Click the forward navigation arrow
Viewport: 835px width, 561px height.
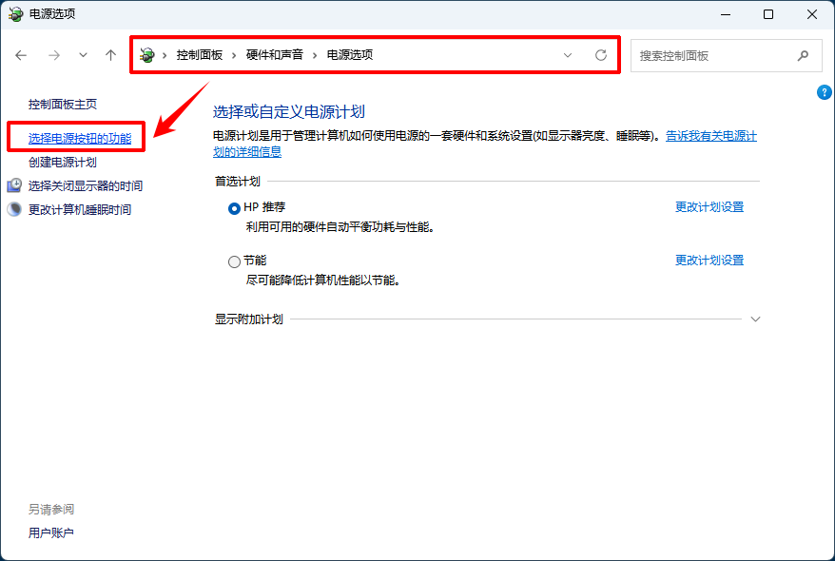(54, 55)
